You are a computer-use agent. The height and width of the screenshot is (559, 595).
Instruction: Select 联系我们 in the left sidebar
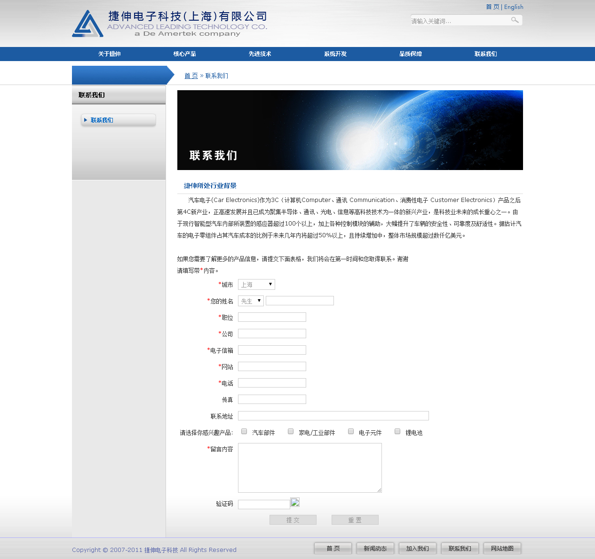102,120
